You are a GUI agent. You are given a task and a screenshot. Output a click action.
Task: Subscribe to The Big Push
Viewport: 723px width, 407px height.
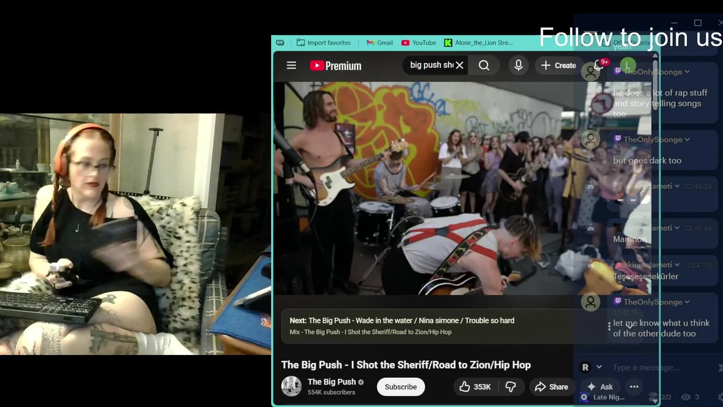click(x=400, y=387)
